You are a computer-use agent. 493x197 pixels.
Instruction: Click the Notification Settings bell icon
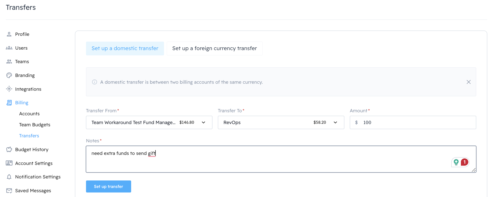tap(9, 177)
